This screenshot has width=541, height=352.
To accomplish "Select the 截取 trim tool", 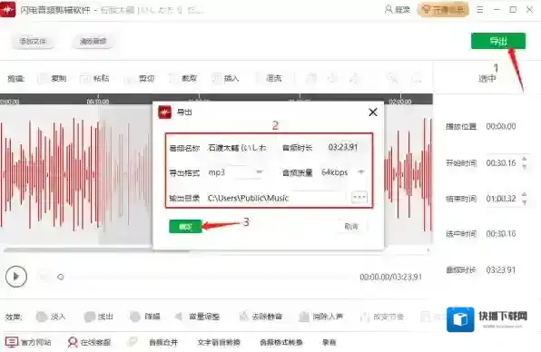I will tap(183, 79).
